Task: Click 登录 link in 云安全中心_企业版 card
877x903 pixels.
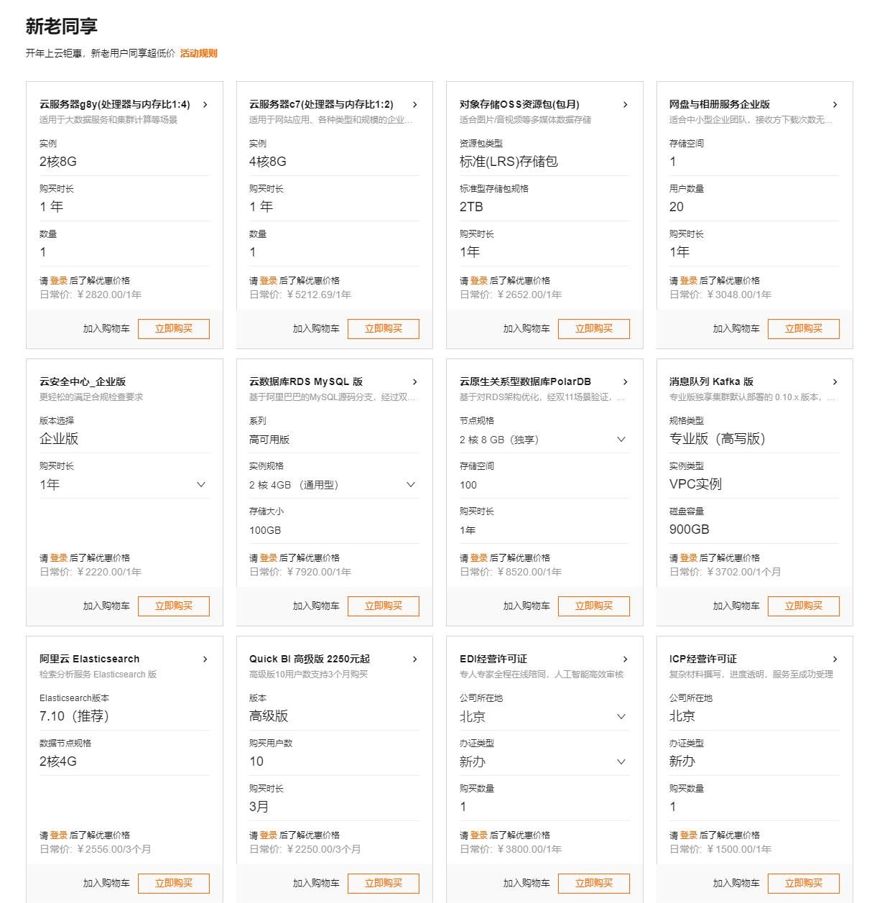Action: [x=59, y=558]
